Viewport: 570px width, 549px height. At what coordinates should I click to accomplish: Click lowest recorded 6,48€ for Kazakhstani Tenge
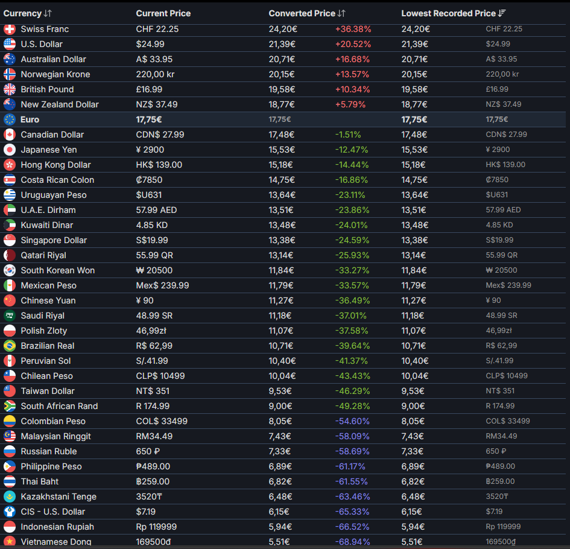[x=413, y=497]
